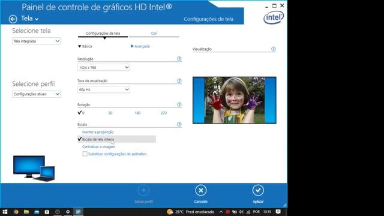384x216 pixels.
Task: Open the Selecione perfil dropdown (Configurações atuais)
Action: click(36, 94)
